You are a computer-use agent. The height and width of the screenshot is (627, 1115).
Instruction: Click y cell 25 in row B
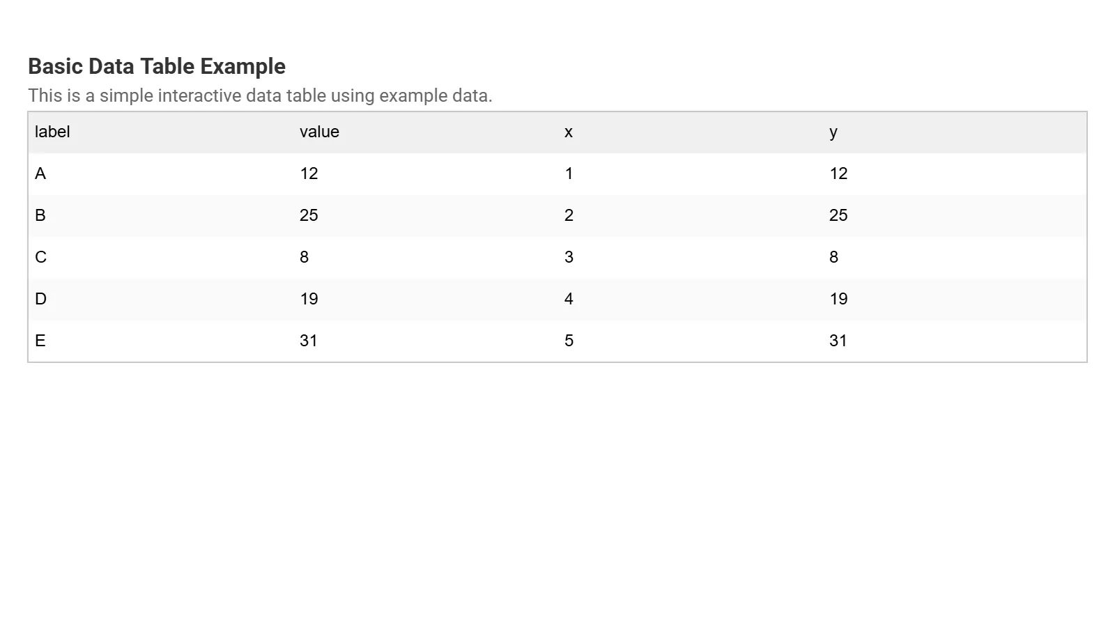pos(838,216)
